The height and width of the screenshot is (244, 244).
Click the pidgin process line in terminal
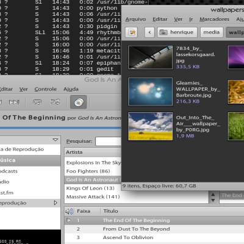click(60, 26)
